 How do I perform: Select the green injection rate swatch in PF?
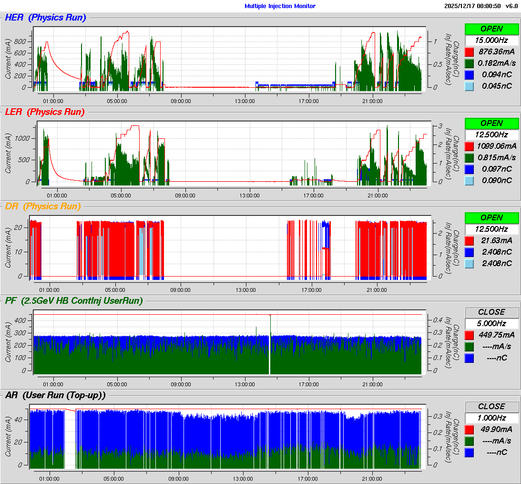(x=469, y=346)
